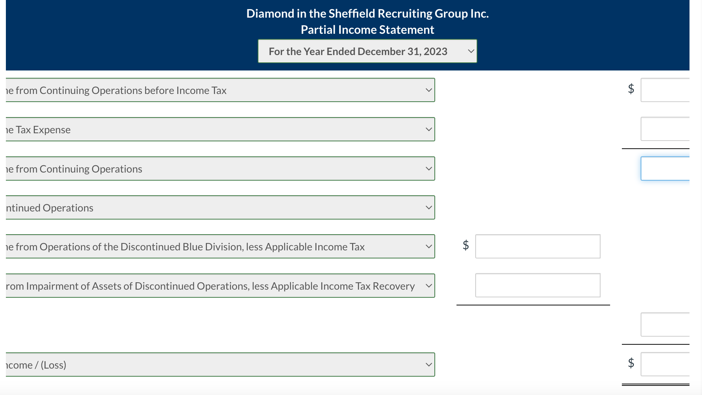The image size is (702, 395).
Task: Open the 'ntinued Operations' dropdown
Action: click(220, 207)
